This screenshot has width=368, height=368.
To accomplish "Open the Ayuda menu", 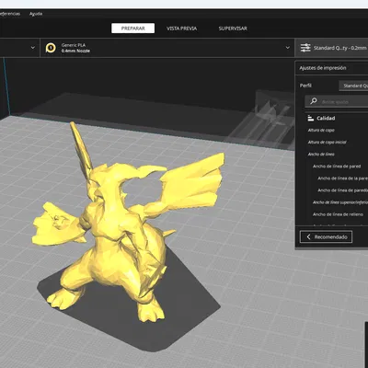I will pos(36,14).
